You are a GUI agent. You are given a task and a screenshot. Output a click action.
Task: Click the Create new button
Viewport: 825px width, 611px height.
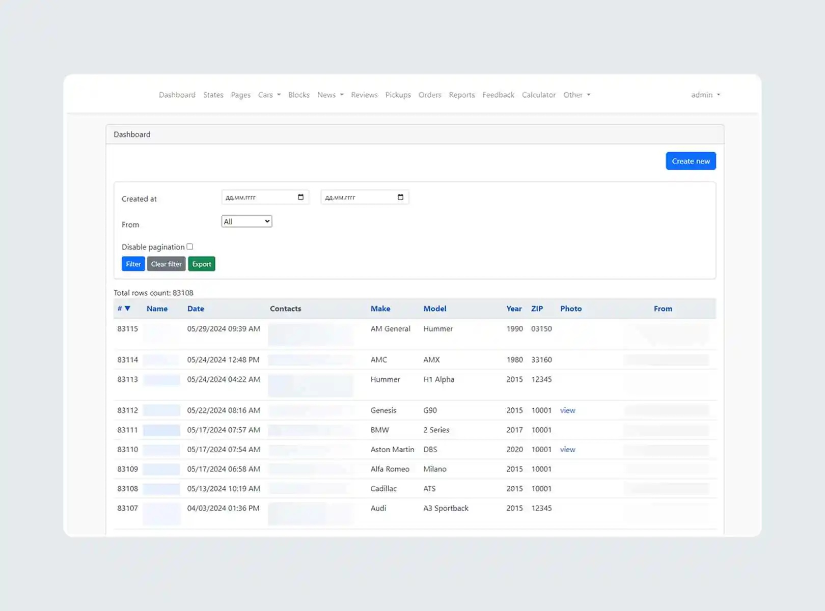(691, 161)
